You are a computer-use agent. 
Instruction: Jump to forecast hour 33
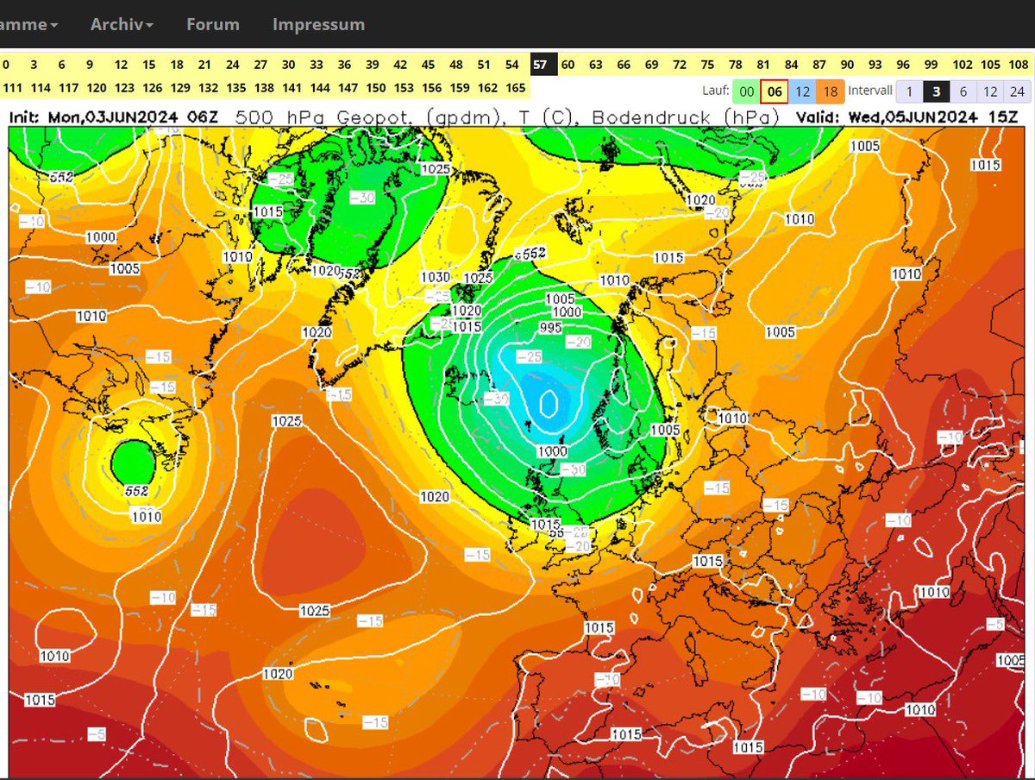tap(317, 65)
